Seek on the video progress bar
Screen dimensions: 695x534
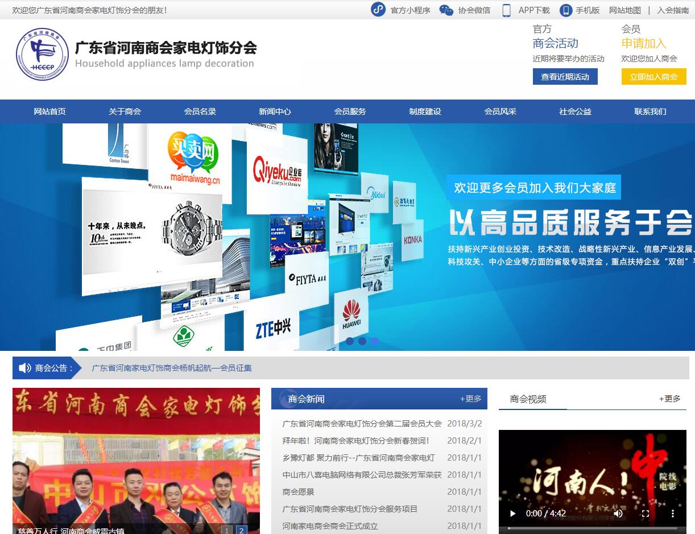(x=593, y=528)
